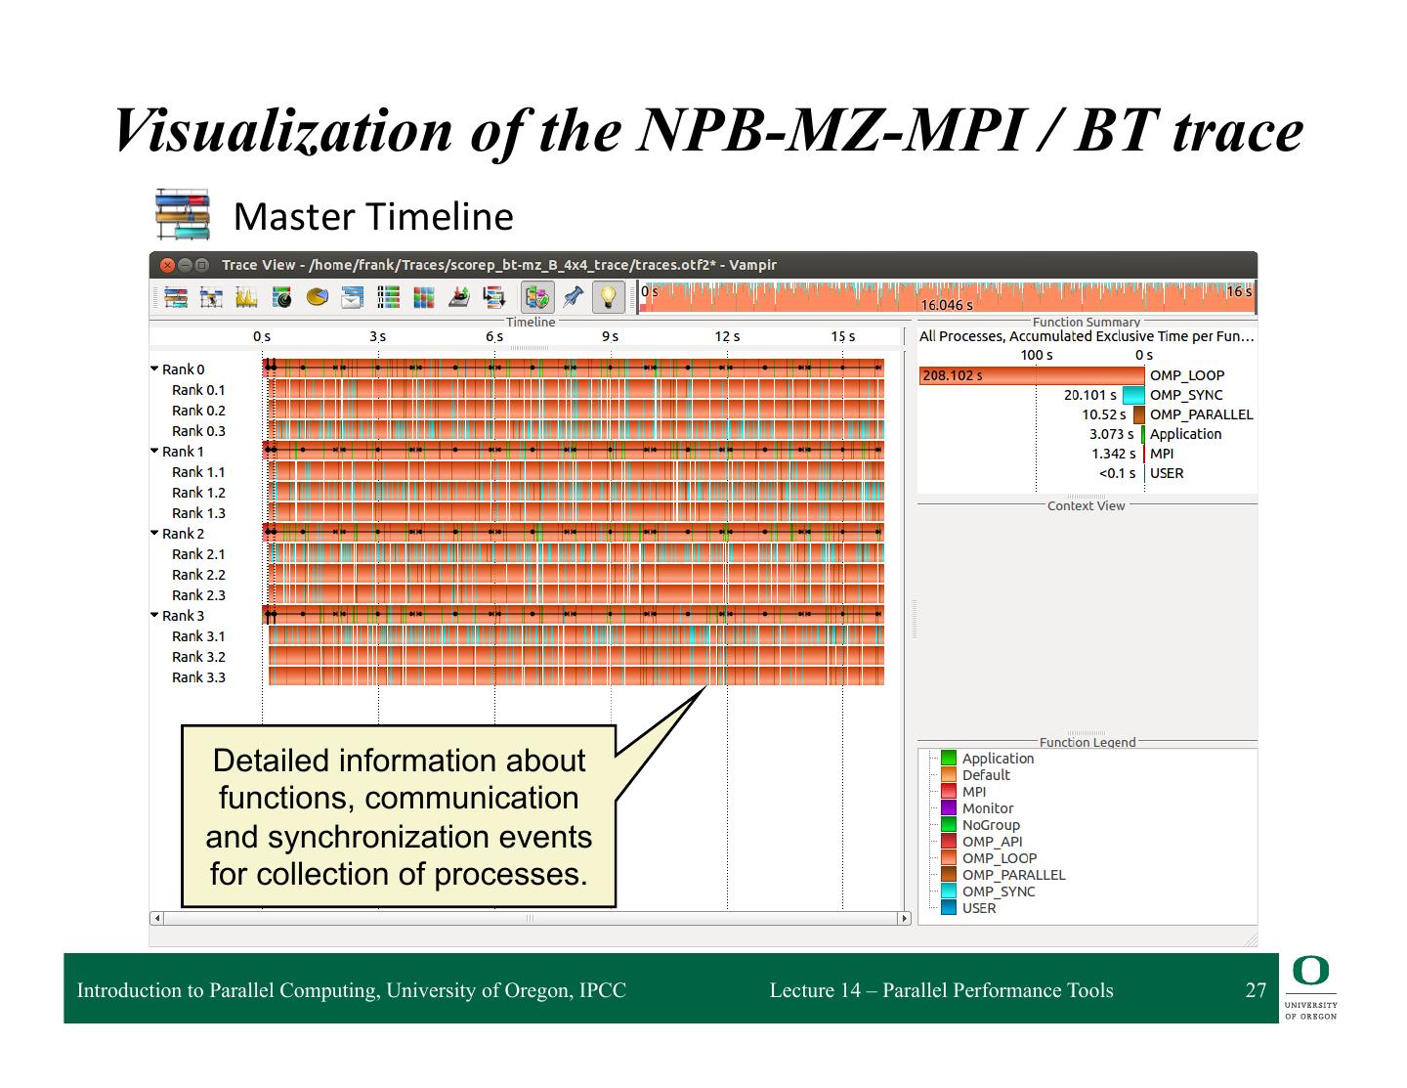
Task: Toggle the Function Legend toolbar button
Action: pyautogui.click(x=536, y=297)
